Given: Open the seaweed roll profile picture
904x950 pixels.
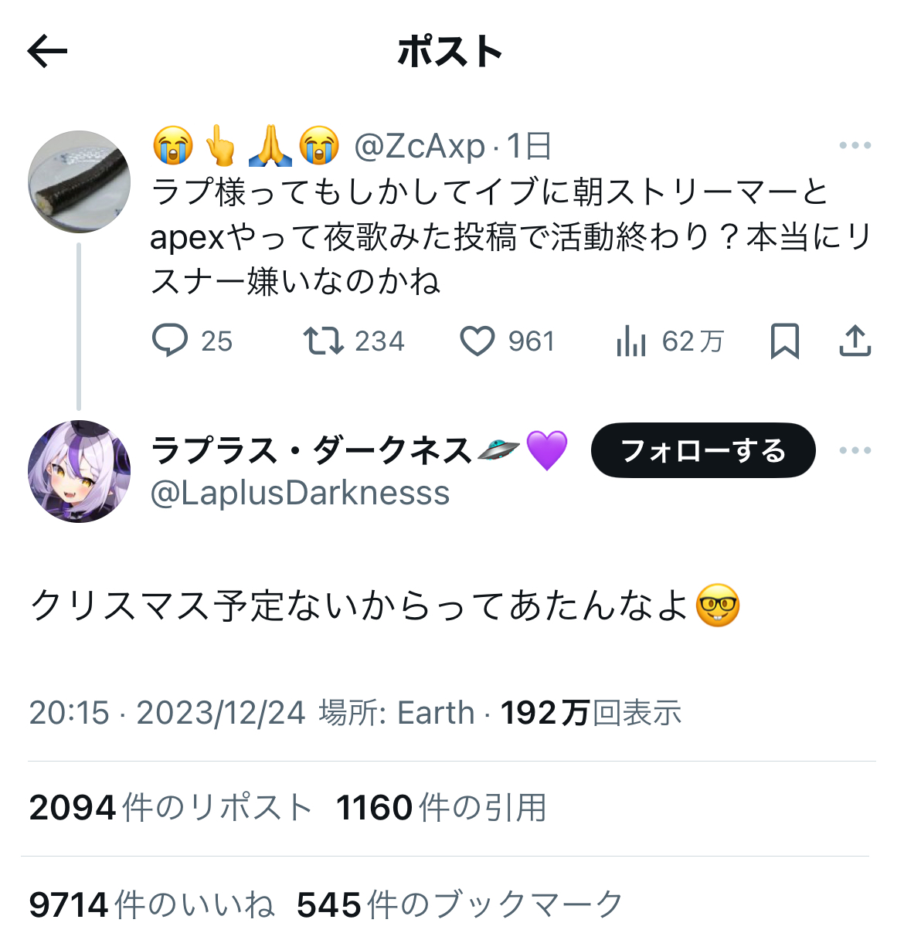Looking at the screenshot, I should pos(79,182).
